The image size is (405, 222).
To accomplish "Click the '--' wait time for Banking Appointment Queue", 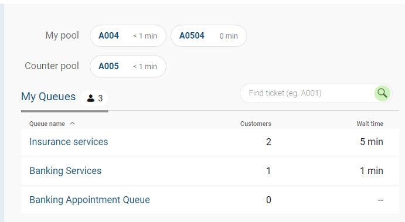I will pos(380,200).
